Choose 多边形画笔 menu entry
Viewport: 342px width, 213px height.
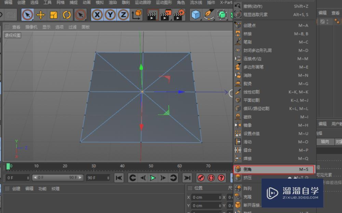274,67
